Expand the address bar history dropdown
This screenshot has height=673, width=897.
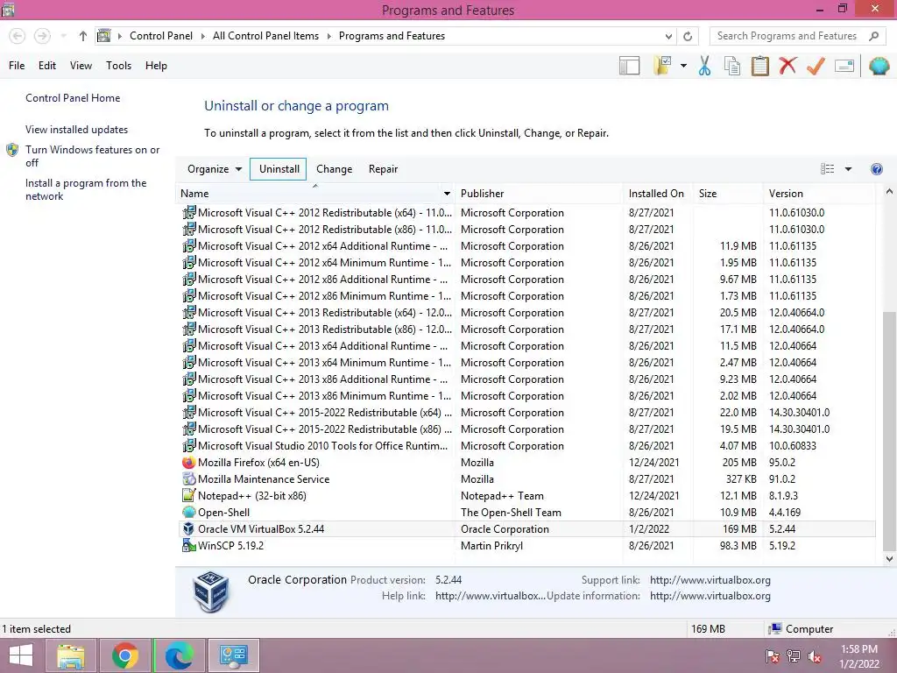click(x=668, y=36)
